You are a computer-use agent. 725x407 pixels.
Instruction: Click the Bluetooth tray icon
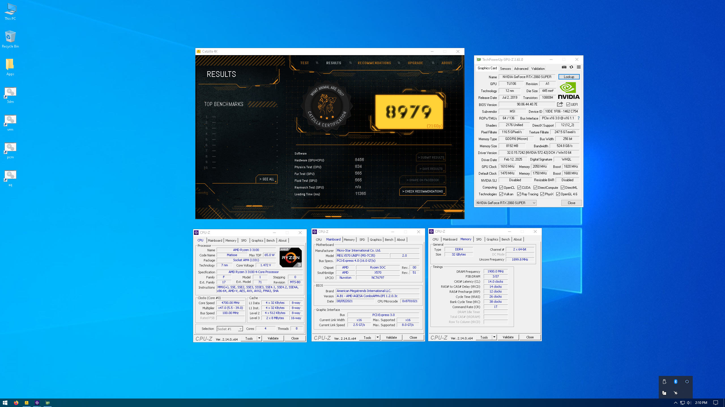[x=675, y=382]
